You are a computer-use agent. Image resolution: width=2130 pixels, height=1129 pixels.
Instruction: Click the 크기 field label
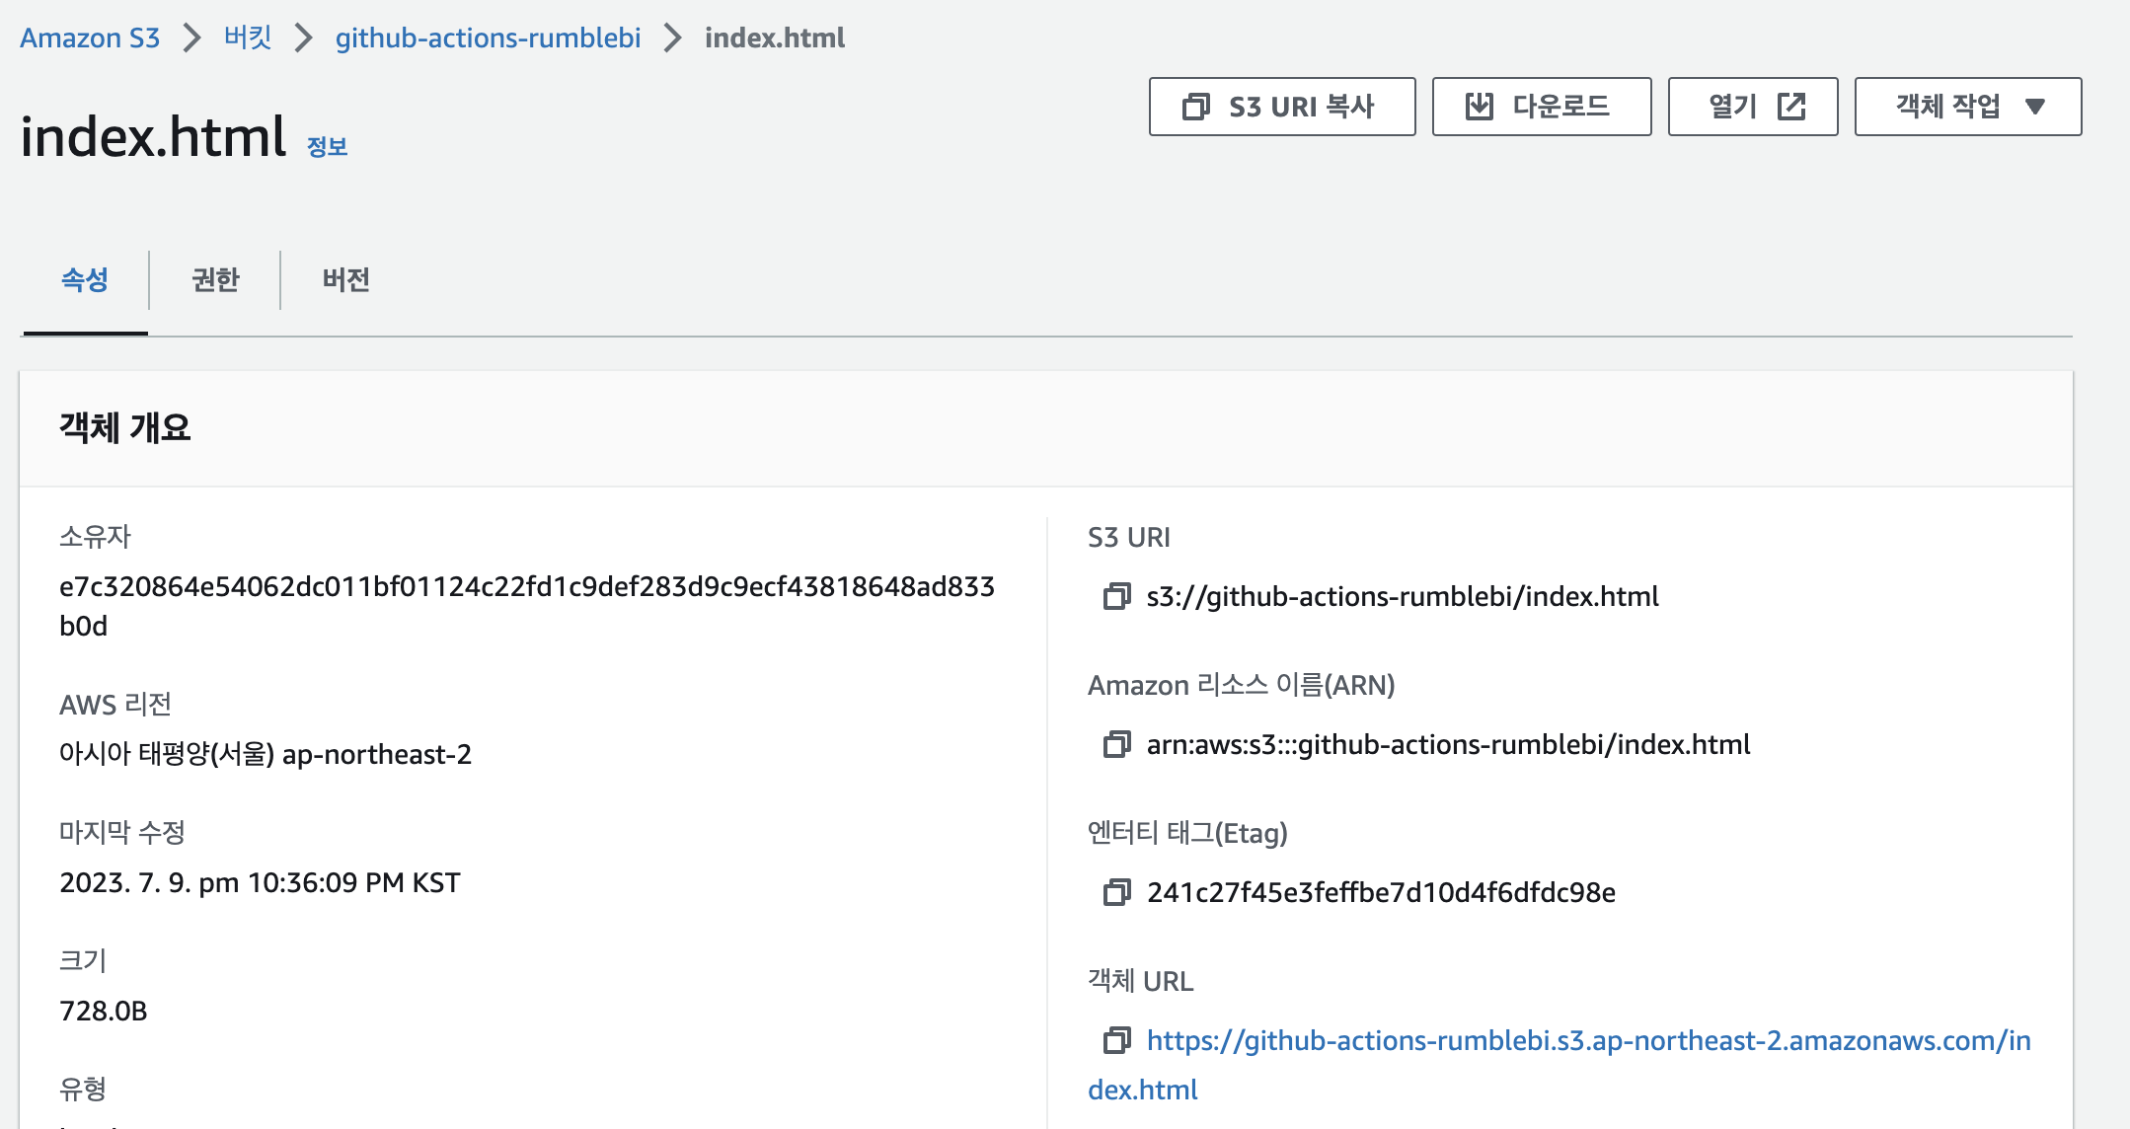coord(83,961)
